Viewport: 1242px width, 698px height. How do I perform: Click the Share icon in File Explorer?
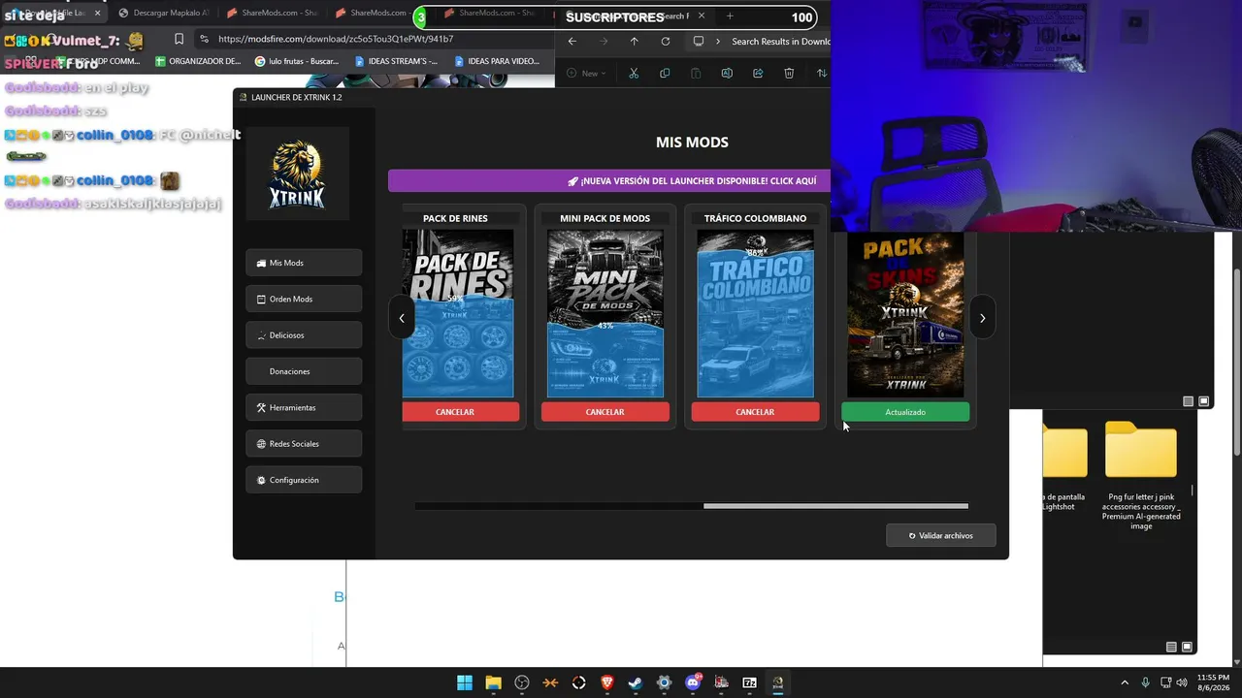point(758,73)
